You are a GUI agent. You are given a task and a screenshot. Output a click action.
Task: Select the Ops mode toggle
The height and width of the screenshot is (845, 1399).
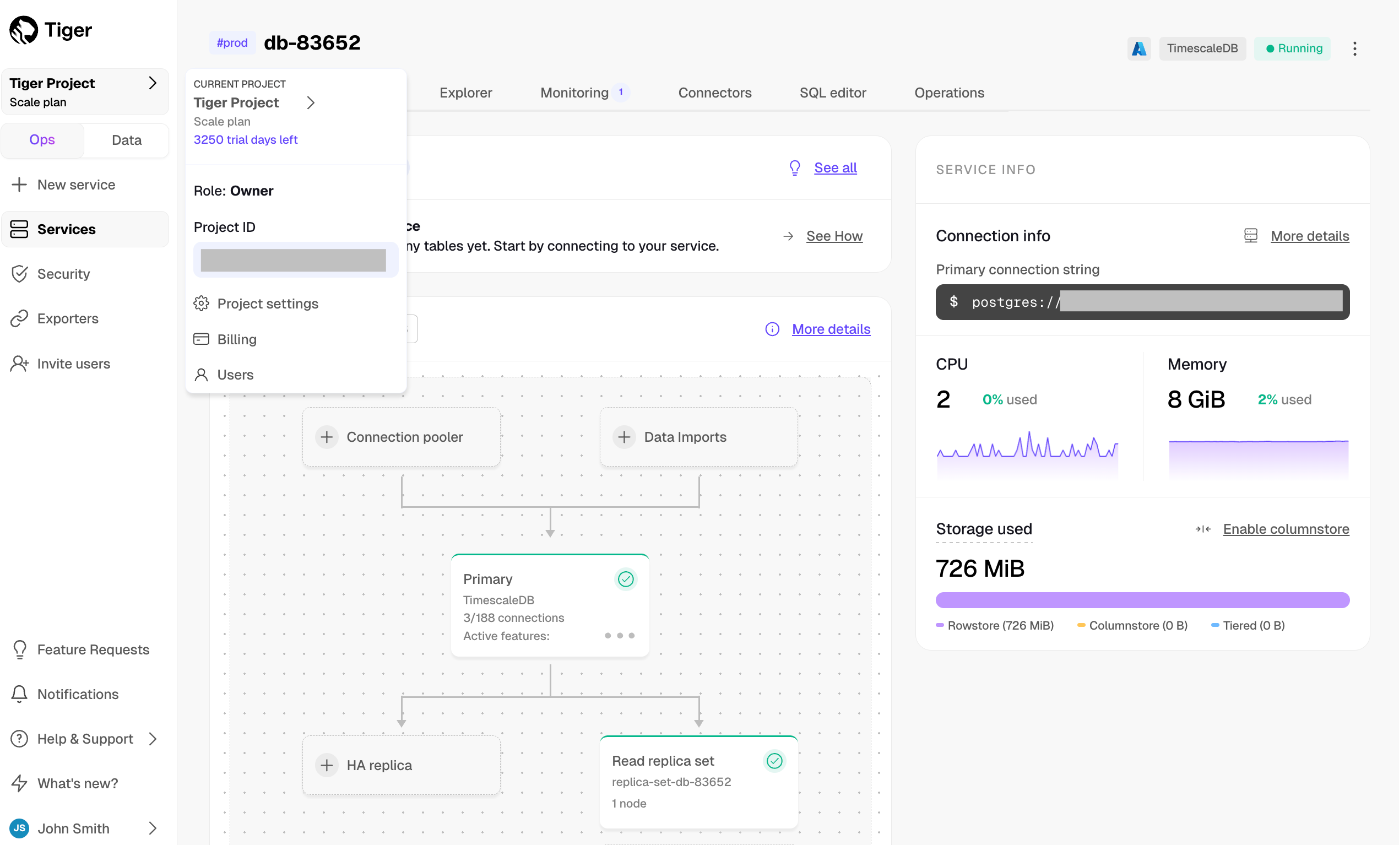(x=42, y=140)
